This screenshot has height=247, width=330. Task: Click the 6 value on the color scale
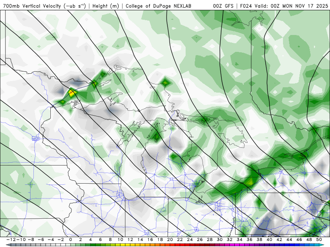[x=100, y=240]
